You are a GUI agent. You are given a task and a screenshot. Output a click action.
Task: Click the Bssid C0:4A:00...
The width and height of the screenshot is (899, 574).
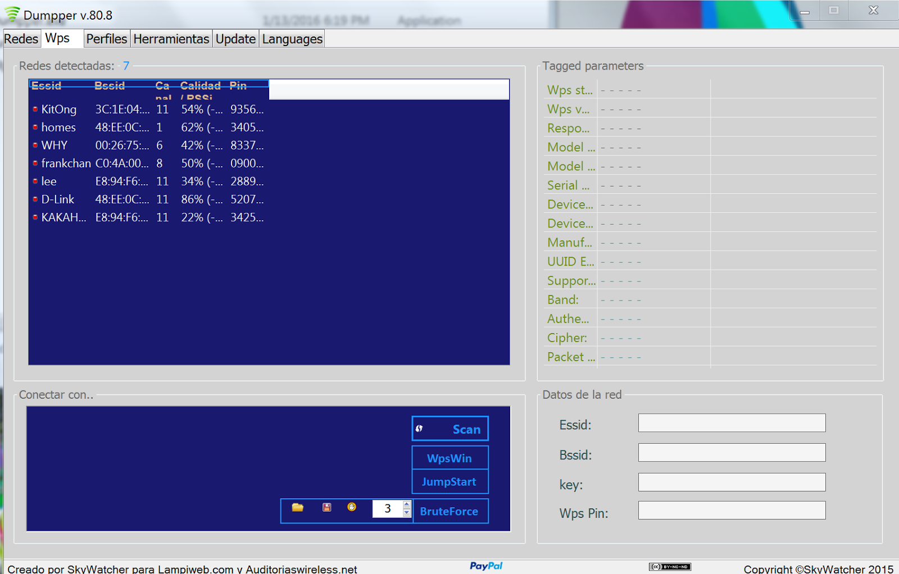(x=122, y=163)
